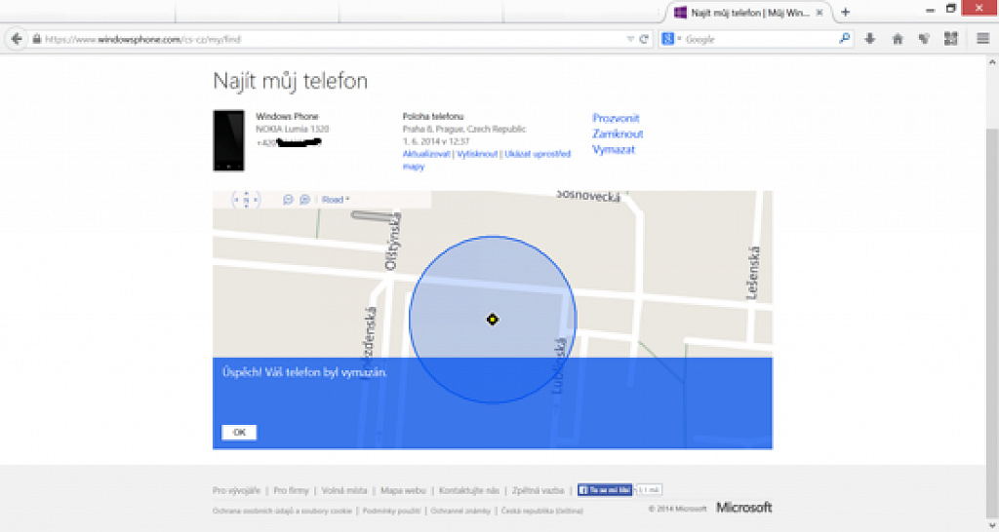Change language via Česká republika link

[542, 511]
